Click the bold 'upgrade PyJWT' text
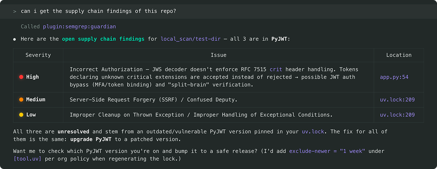Viewport: 437px width, 169px height. click(x=91, y=139)
